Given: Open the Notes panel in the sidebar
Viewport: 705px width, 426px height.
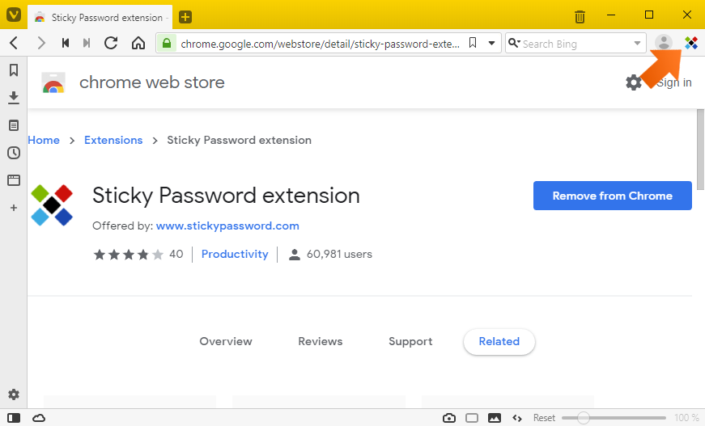Looking at the screenshot, I should click(x=14, y=125).
